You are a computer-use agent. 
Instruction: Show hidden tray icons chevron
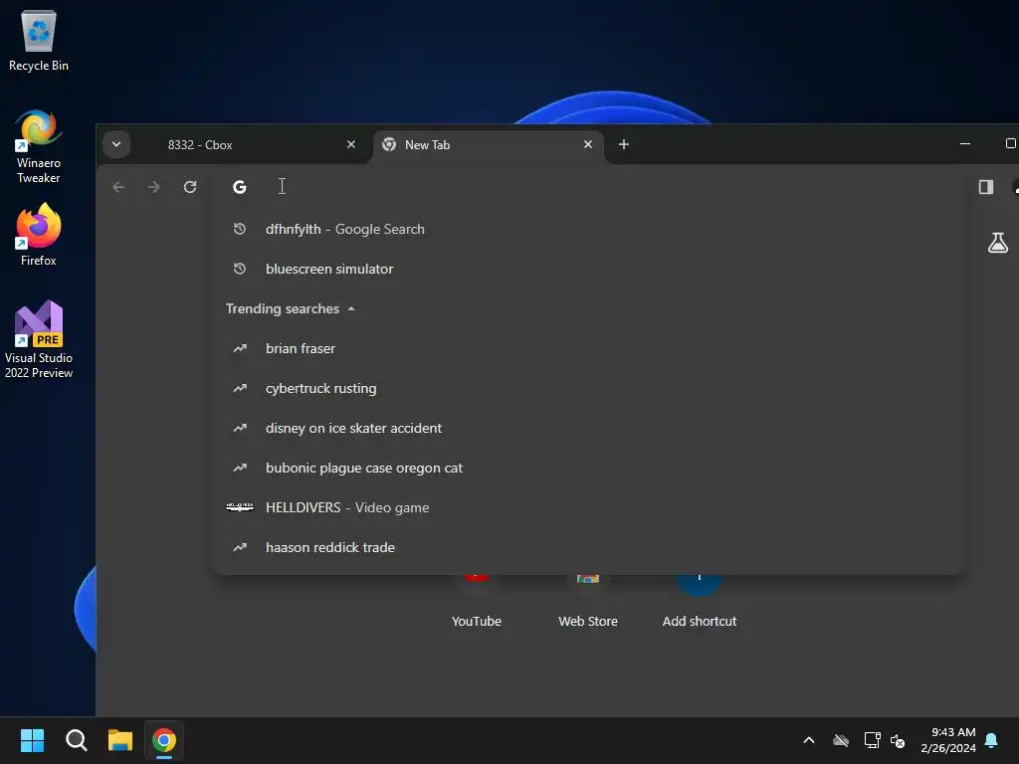click(x=809, y=740)
